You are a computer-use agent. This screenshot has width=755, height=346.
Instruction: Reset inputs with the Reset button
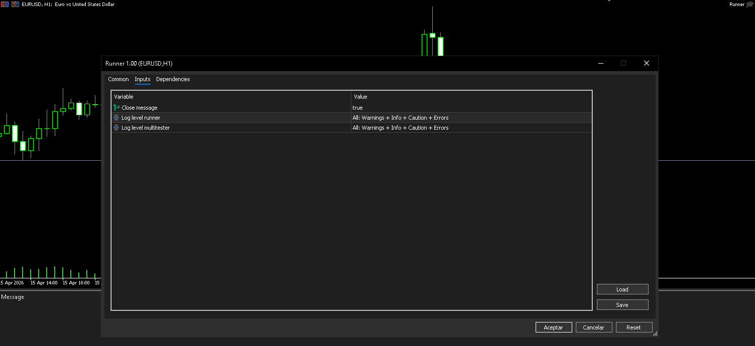pos(634,327)
